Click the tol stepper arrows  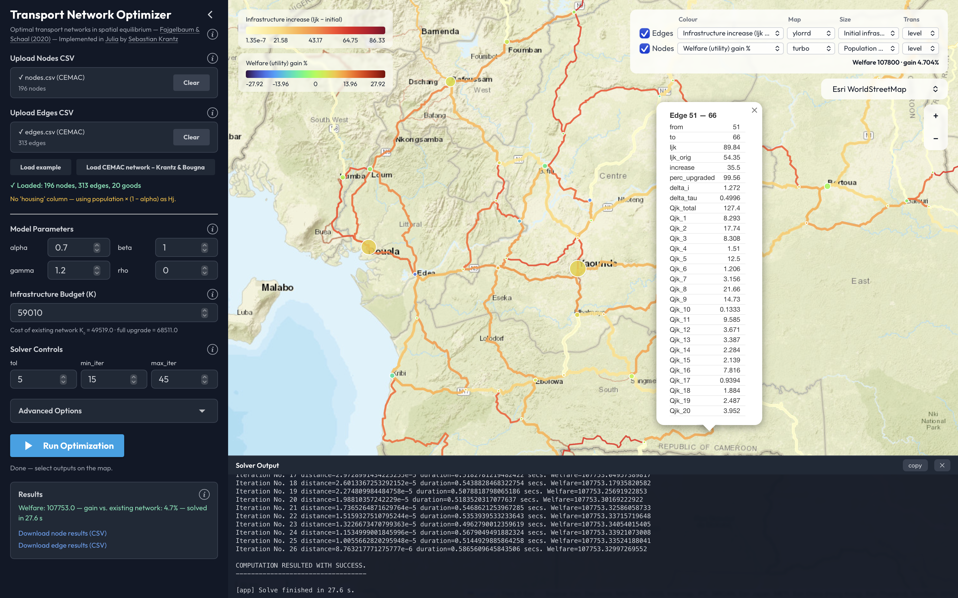63,379
